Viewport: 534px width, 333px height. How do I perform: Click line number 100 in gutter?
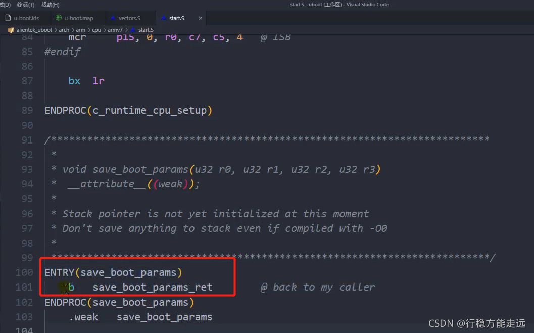[x=24, y=272]
